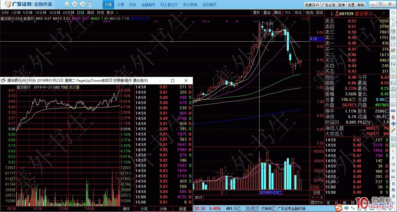Image resolution: width=397 pixels, height=212 pixels.
Task: Expand the double-chevron more options icon
Action: pyautogui.click(x=90, y=4)
